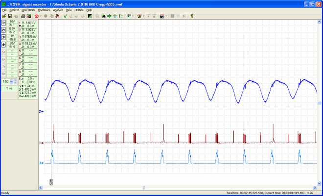323x196 pixels.
Task: Click the red-blue display layout icon
Action: 162,16
